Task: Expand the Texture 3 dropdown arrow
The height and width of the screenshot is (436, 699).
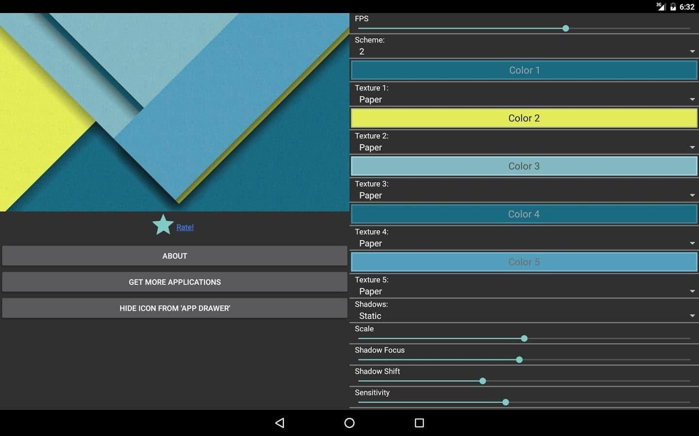Action: 692,195
